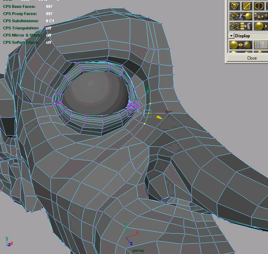This screenshot has width=268, height=254.
Task: Click the green Y-axis arrow of manipulator
Action: pos(147,90)
